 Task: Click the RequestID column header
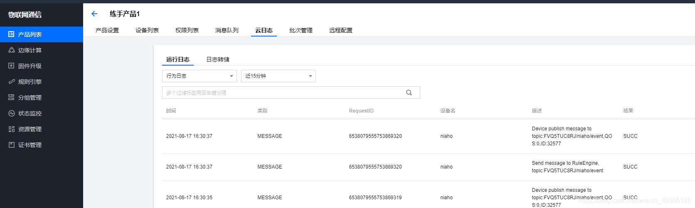(361, 111)
